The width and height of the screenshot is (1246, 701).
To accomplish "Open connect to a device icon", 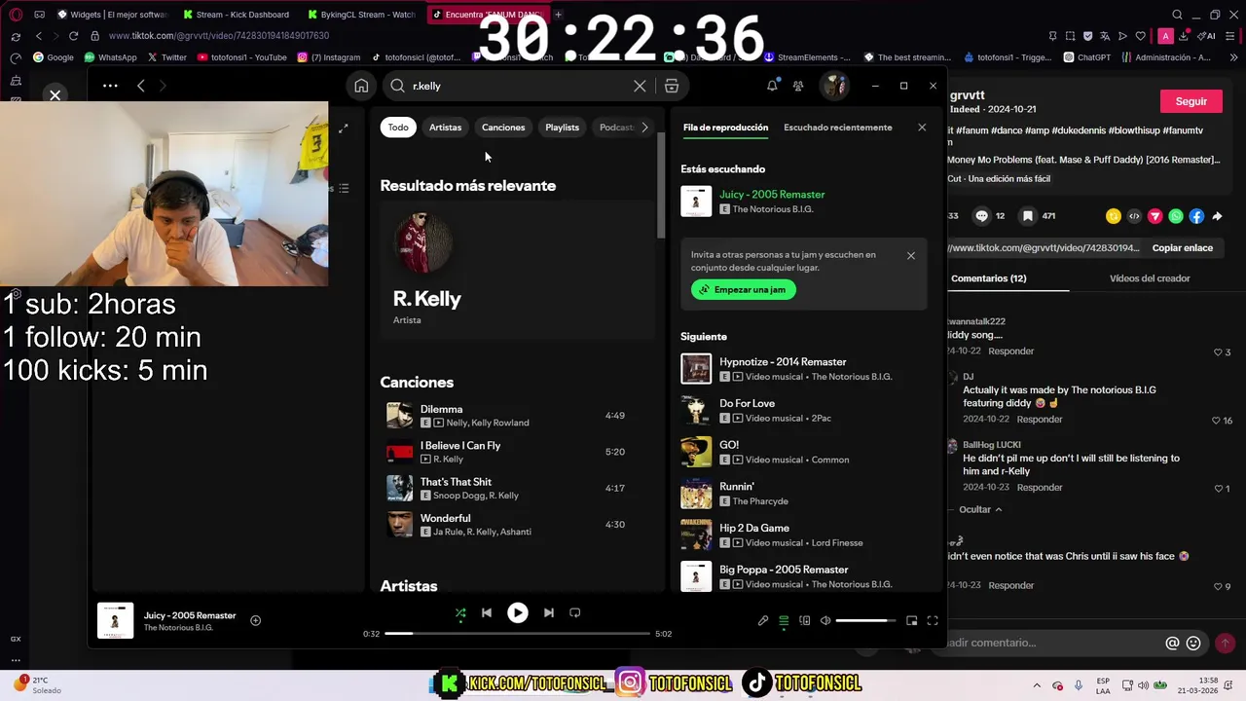I will (804, 620).
